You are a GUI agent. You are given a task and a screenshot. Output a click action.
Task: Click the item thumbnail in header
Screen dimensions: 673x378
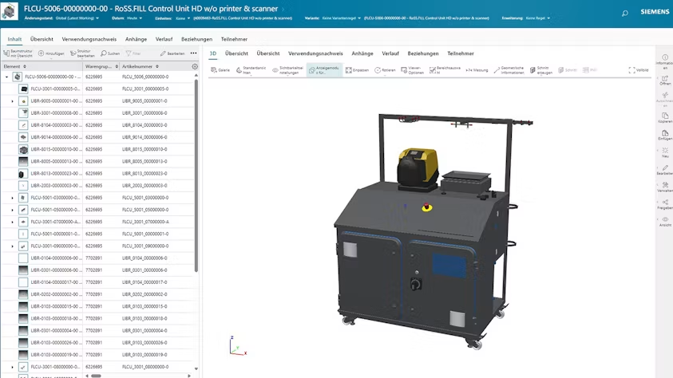pos(10,11)
